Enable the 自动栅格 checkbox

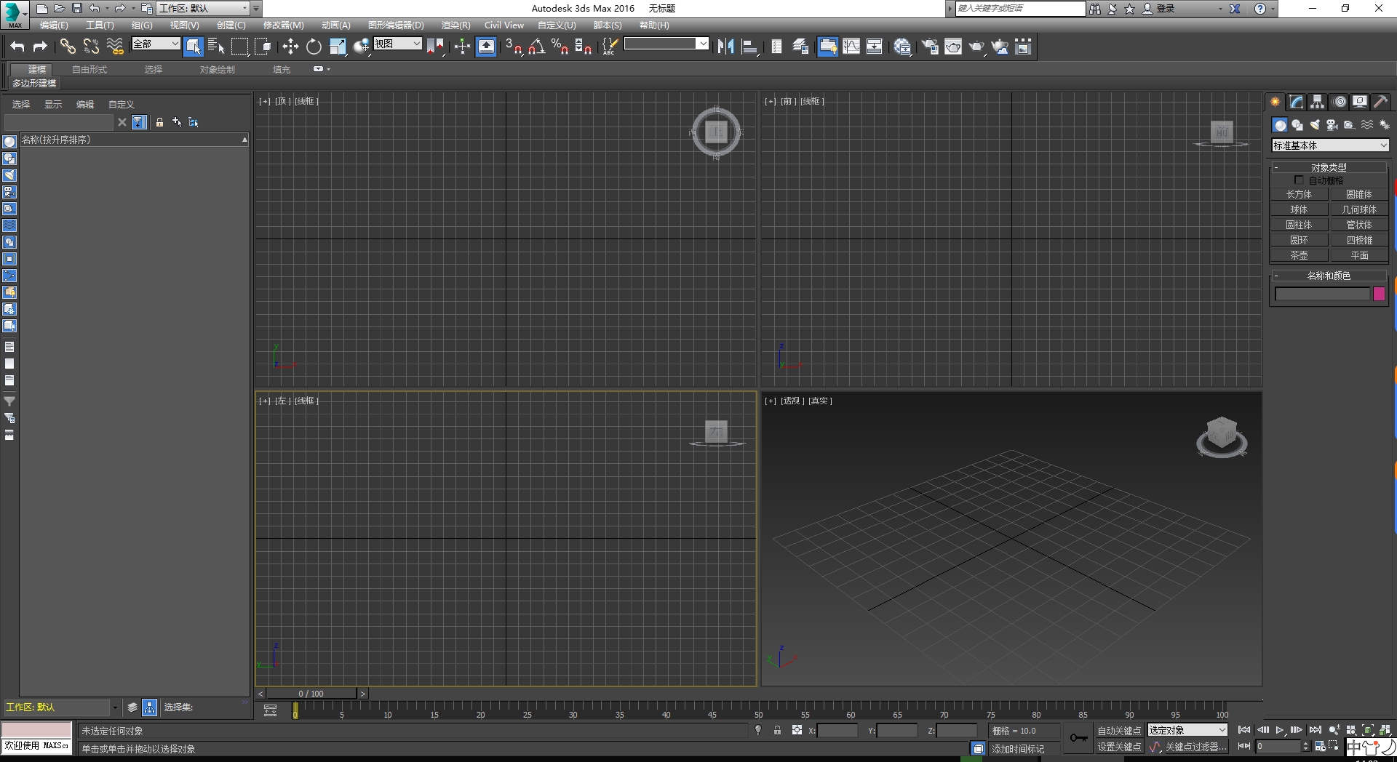pyautogui.click(x=1300, y=180)
